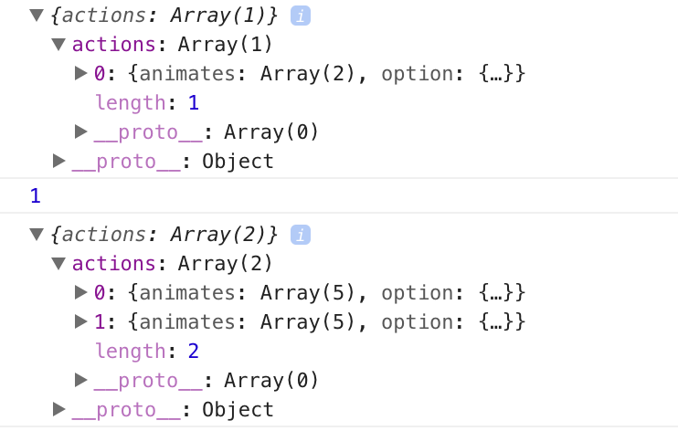Click the logged number 1 output line
Image resolution: width=678 pixels, height=431 pixels.
point(36,195)
